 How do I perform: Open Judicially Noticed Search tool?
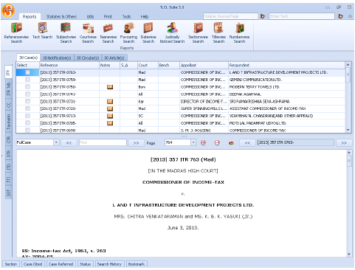[x=172, y=32]
